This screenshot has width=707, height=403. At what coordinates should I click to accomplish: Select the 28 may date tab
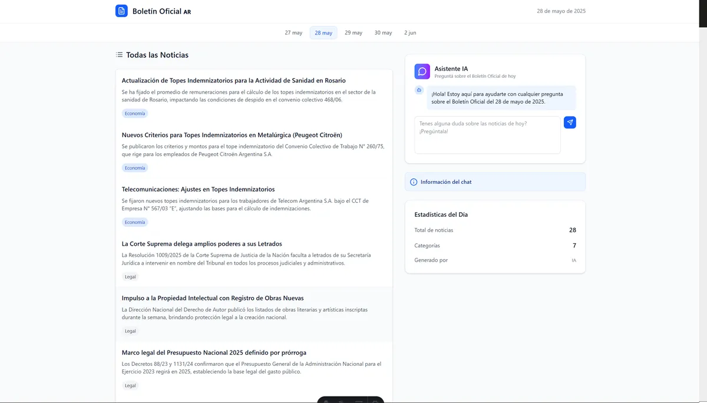(323, 32)
